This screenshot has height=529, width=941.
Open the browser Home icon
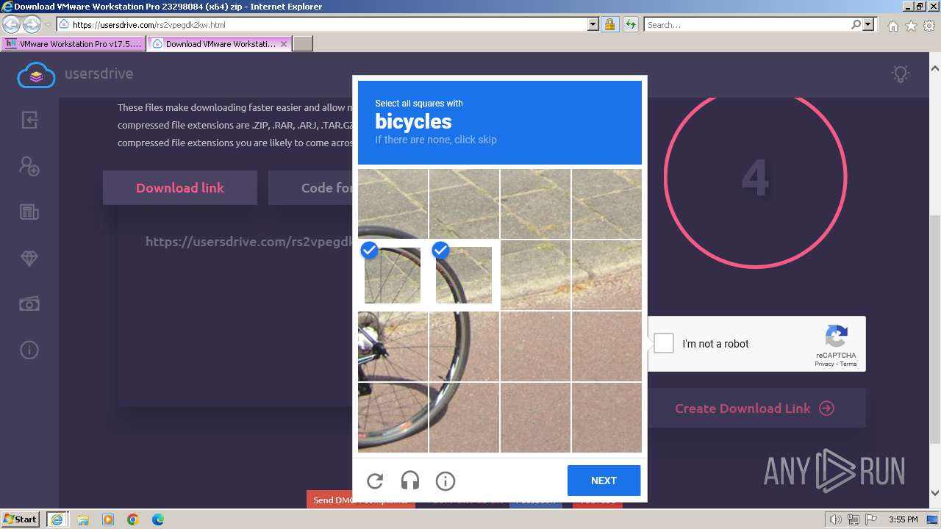click(892, 26)
